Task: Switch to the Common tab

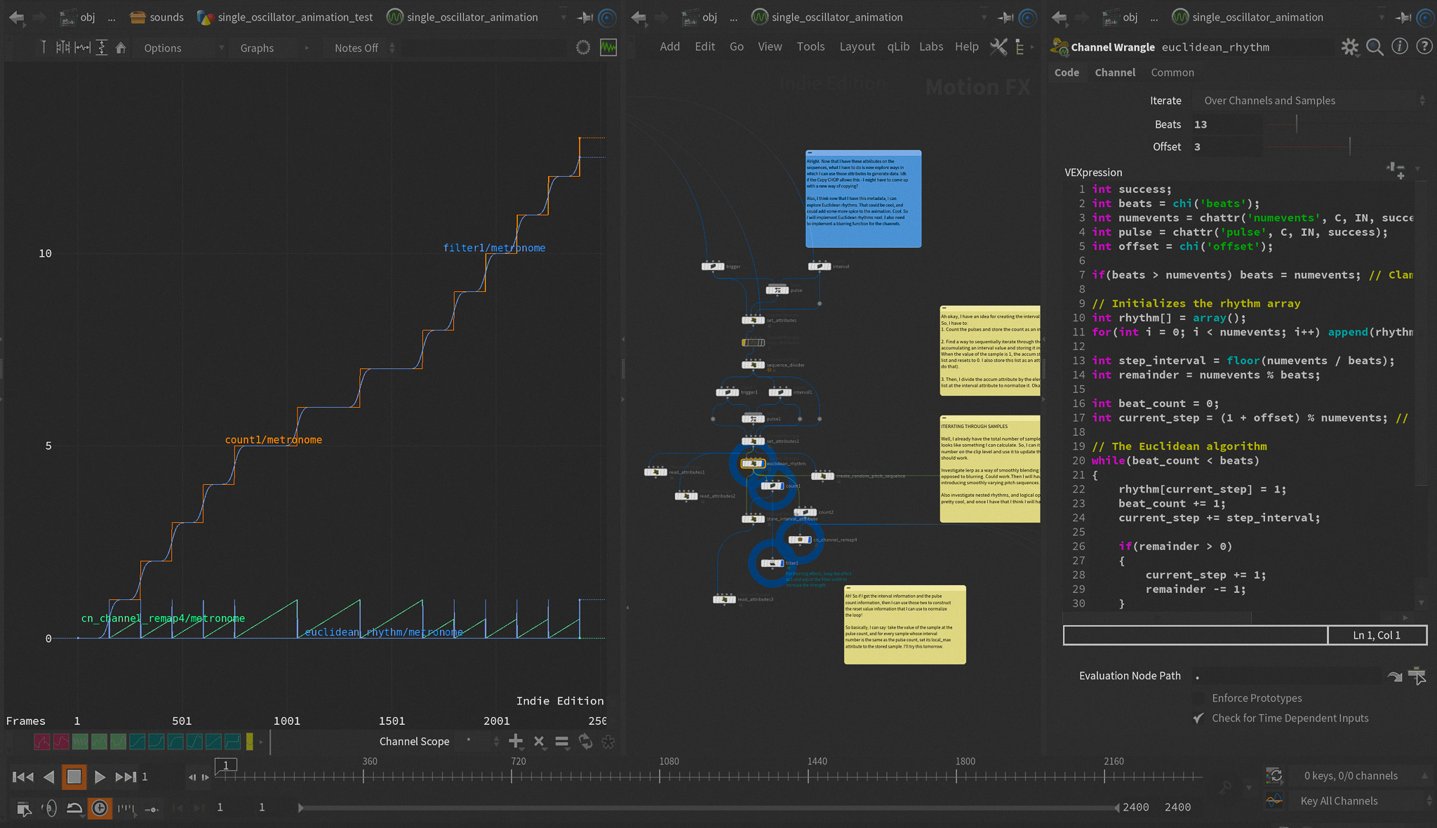Action: point(1172,72)
